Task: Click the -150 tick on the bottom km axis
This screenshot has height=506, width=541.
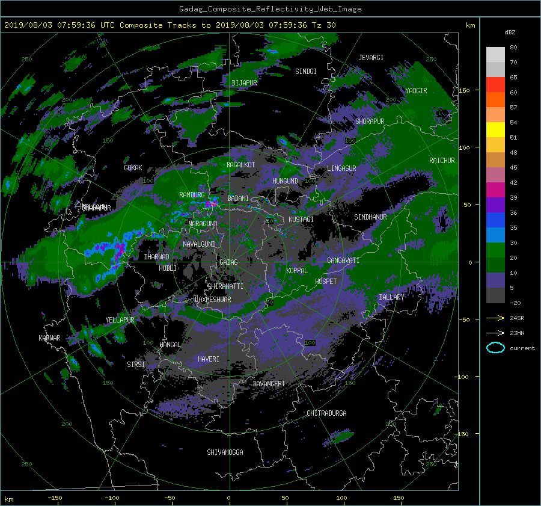Action: click(x=55, y=498)
